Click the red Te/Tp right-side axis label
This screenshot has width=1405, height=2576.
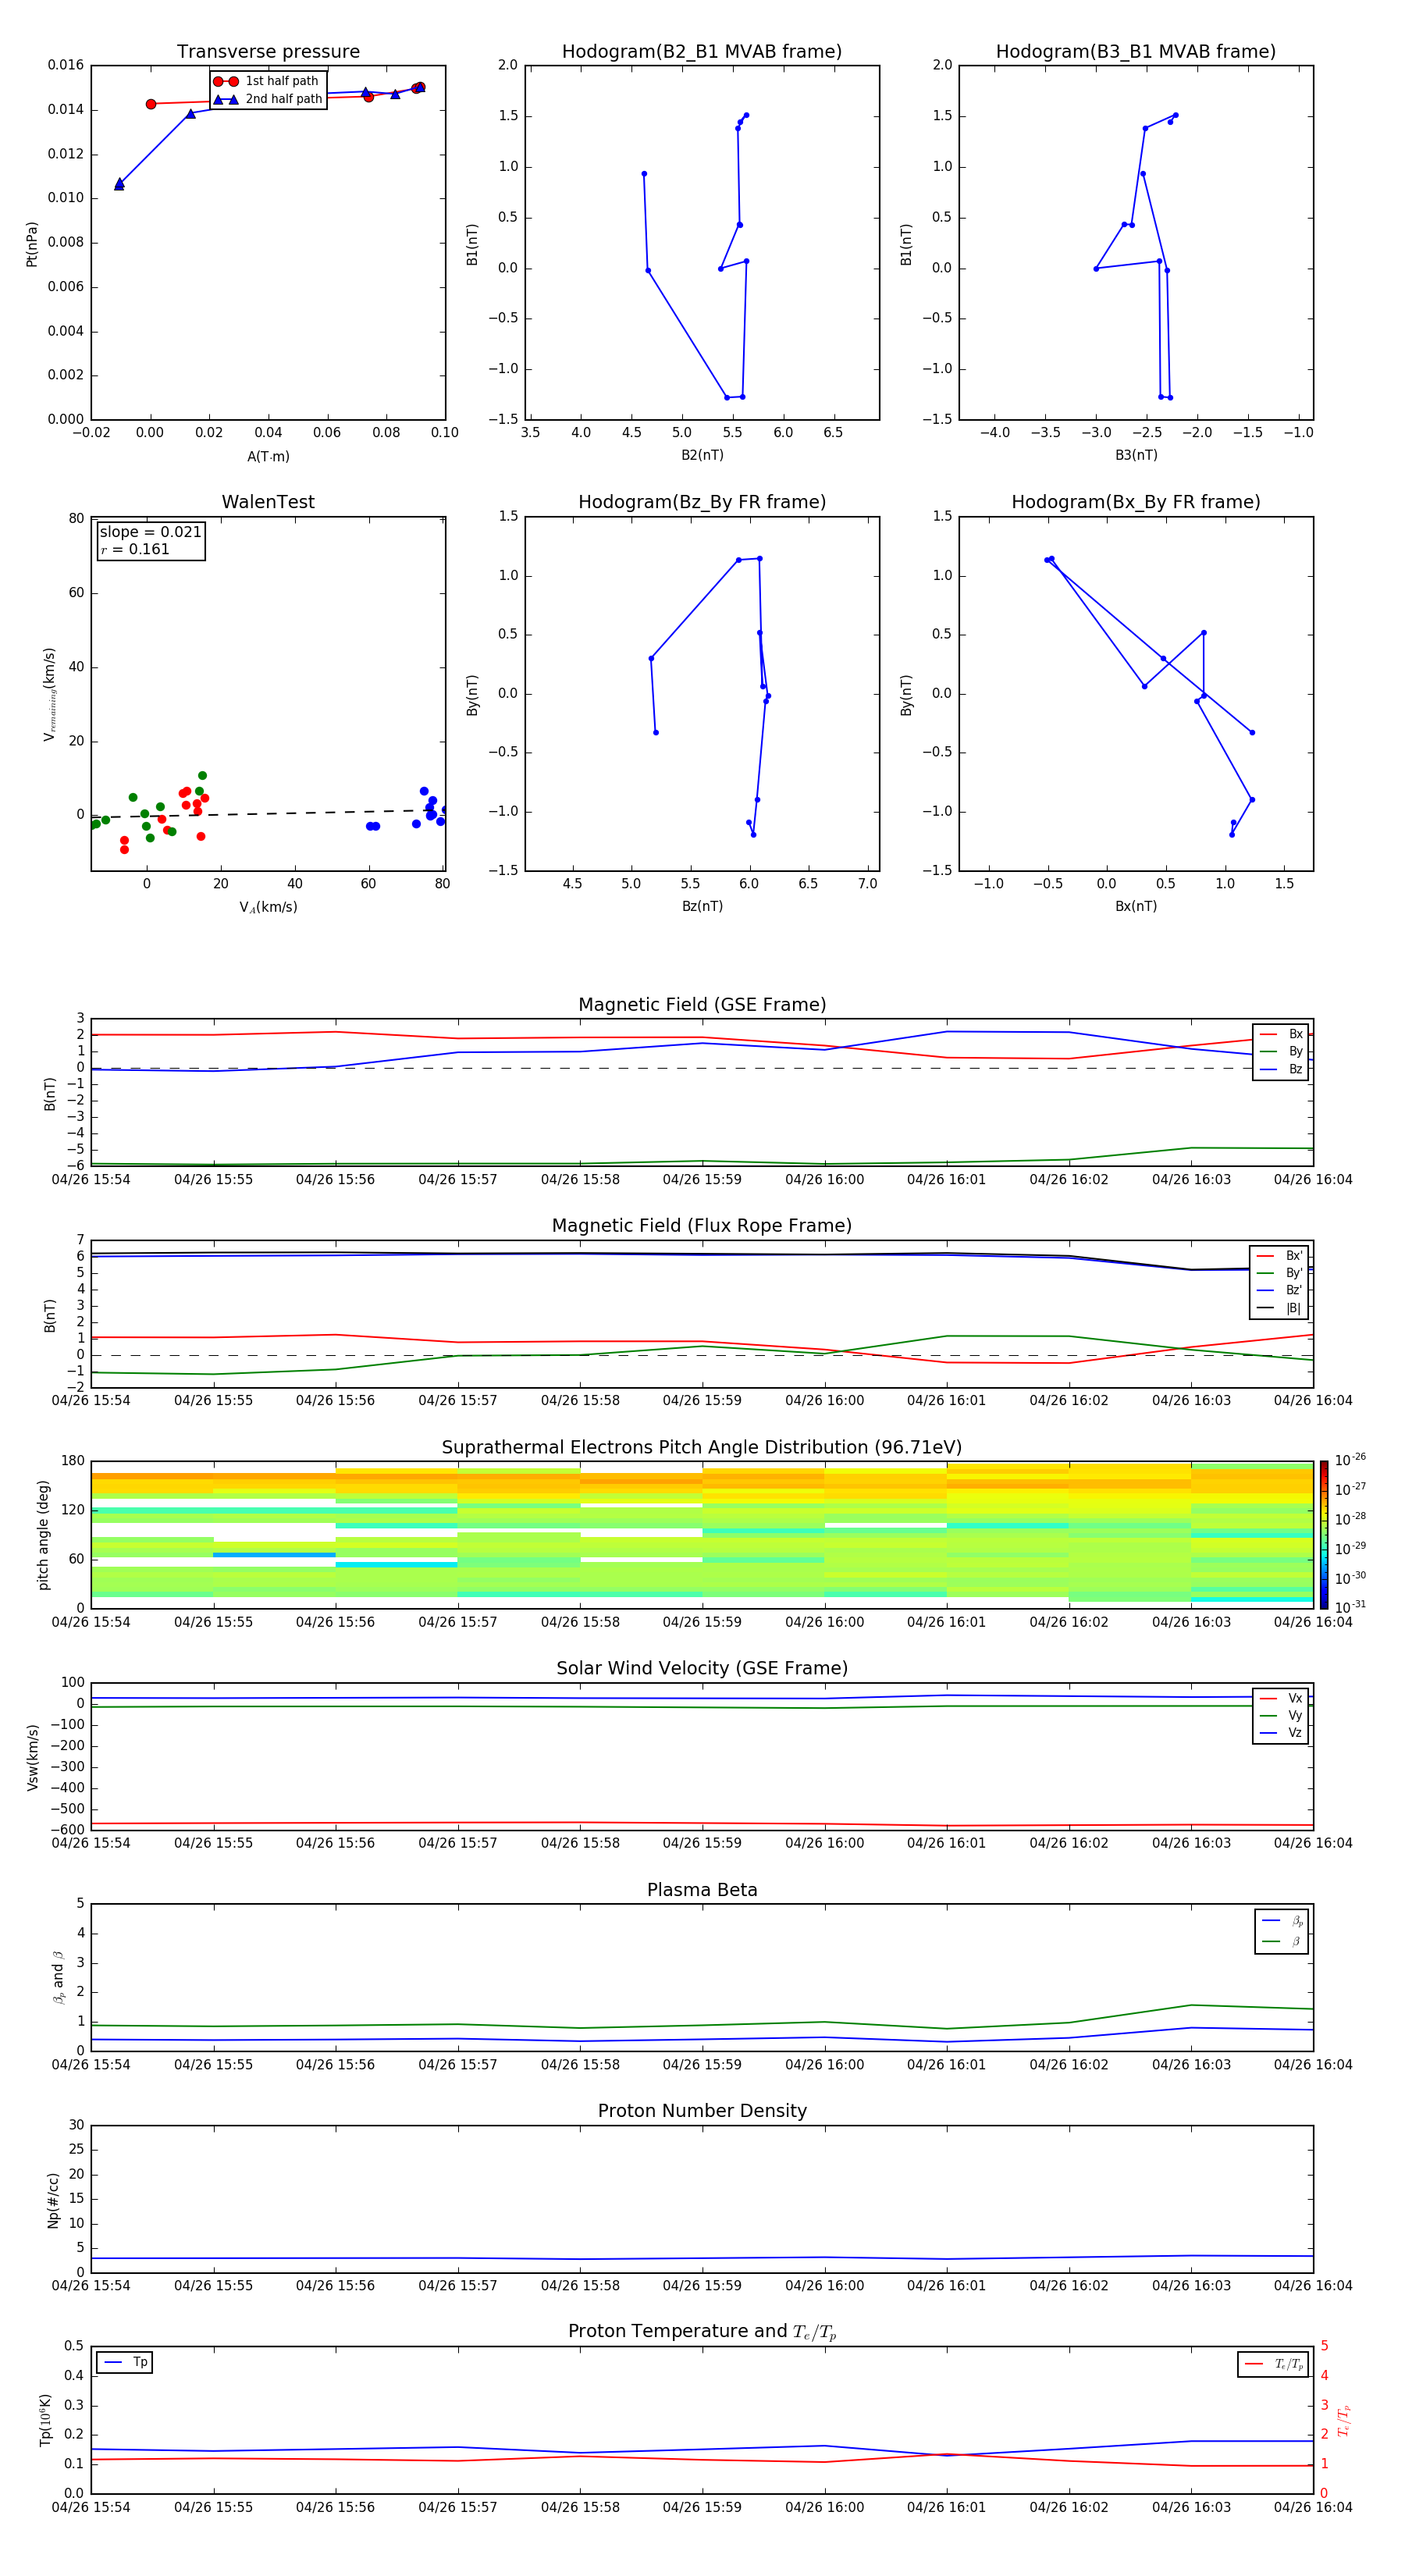tap(1345, 2421)
